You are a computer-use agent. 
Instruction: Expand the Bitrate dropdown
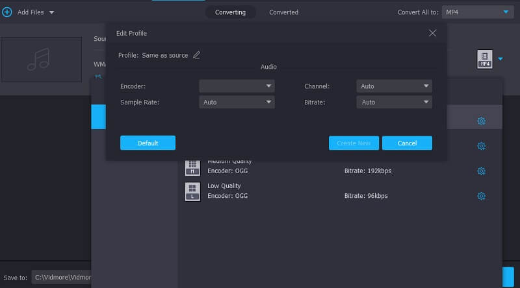[394, 102]
